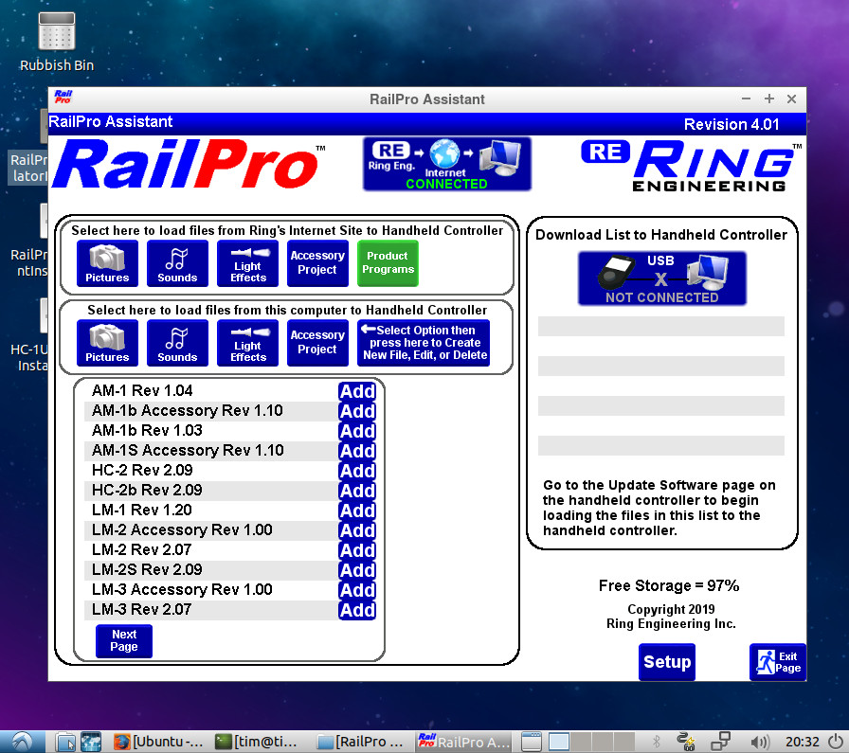Select Light Effects in the computer row
The image size is (849, 753).
click(x=247, y=343)
